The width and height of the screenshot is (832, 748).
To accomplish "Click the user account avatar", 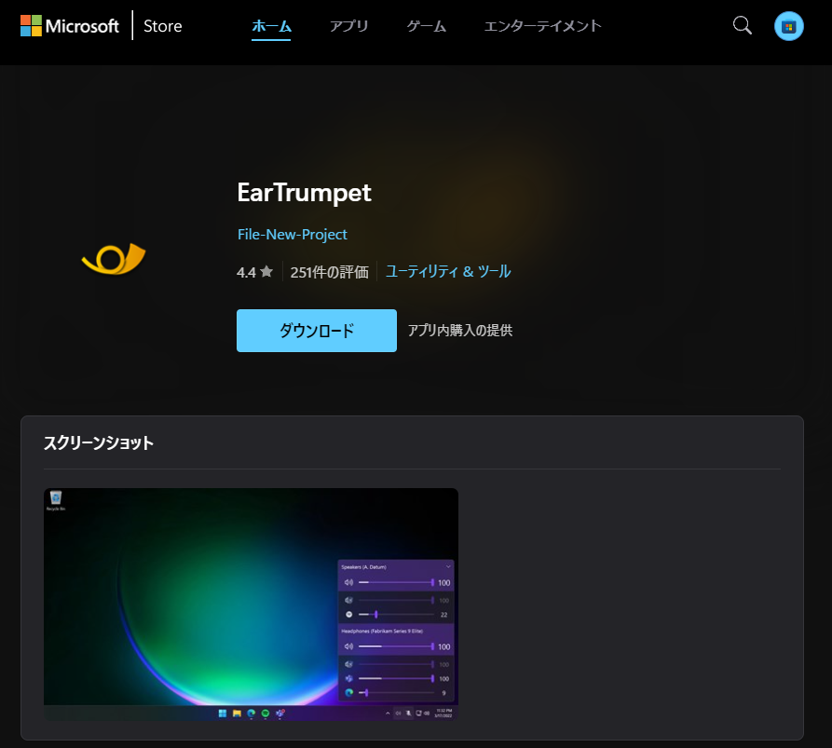I will coord(788,26).
